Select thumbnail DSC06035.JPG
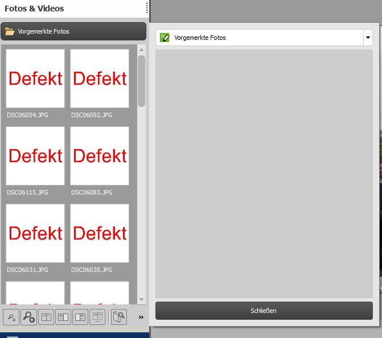The image size is (382, 338). (x=100, y=233)
